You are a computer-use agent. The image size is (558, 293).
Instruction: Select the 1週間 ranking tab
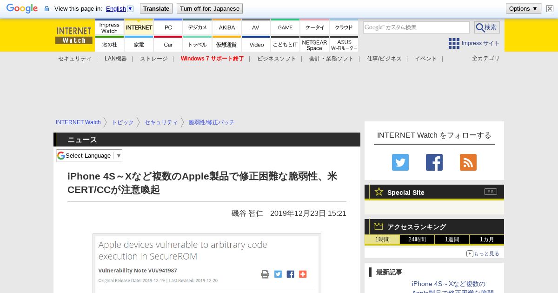pyautogui.click(x=452, y=240)
